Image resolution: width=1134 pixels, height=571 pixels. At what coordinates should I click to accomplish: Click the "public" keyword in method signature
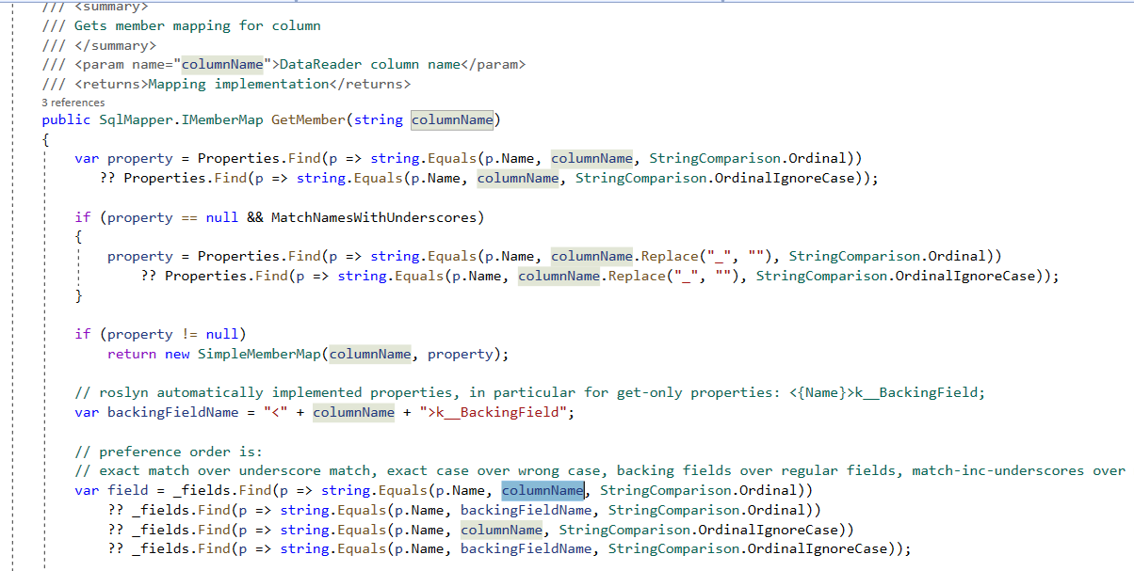[66, 119]
